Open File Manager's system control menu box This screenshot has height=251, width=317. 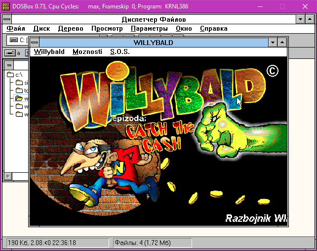7,19
